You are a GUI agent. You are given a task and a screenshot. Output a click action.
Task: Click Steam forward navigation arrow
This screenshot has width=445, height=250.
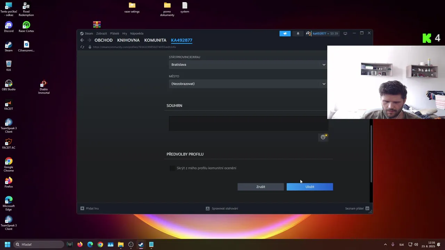point(89,40)
